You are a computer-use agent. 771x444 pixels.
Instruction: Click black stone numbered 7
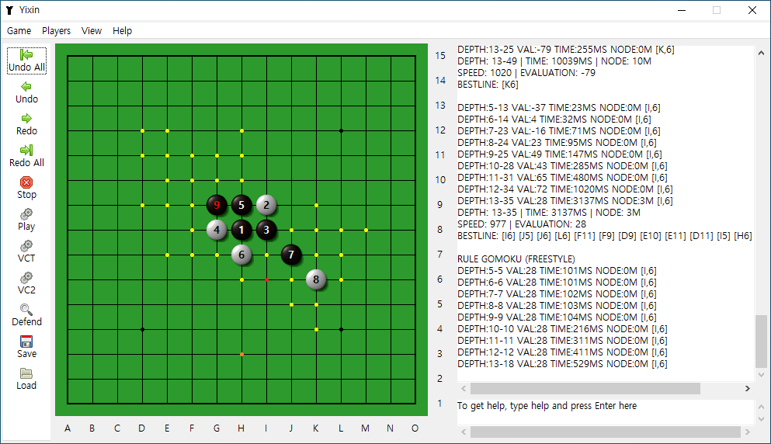click(x=291, y=255)
